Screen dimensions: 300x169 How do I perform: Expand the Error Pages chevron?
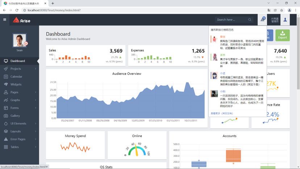coord(36,139)
